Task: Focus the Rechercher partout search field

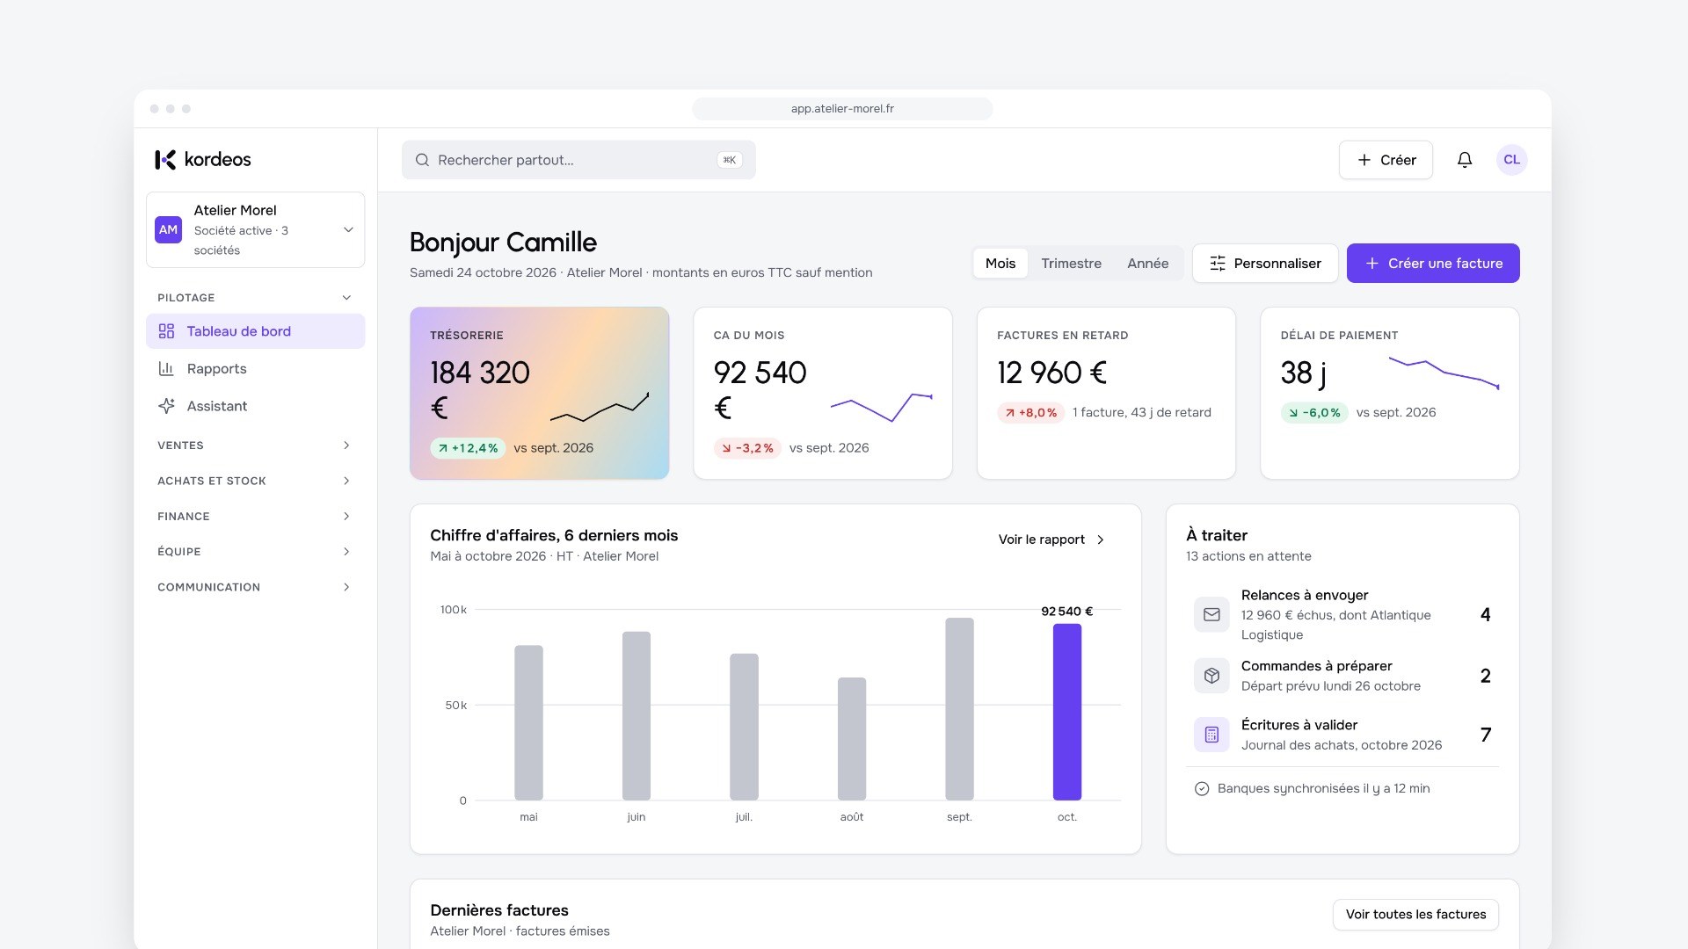Action: [578, 160]
